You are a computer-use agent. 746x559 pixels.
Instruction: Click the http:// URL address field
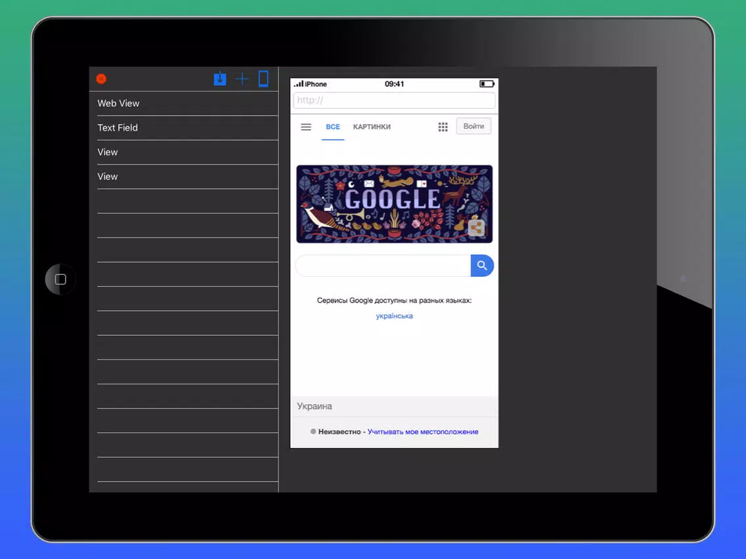click(394, 100)
